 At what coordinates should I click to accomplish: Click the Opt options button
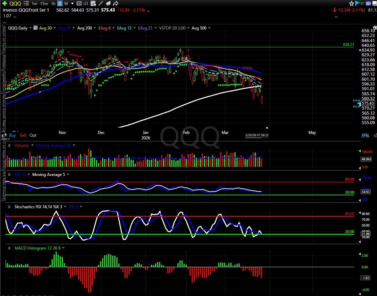[33, 135]
